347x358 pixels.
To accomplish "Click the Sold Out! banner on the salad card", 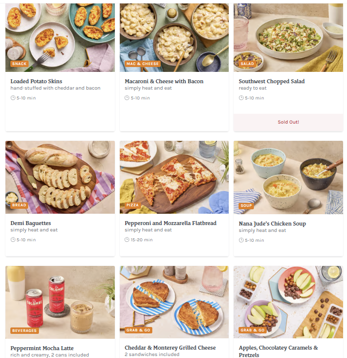I will tap(288, 122).
